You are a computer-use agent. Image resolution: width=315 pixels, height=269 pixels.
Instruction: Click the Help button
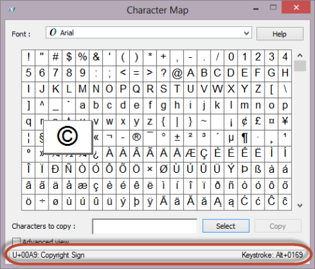(x=279, y=34)
